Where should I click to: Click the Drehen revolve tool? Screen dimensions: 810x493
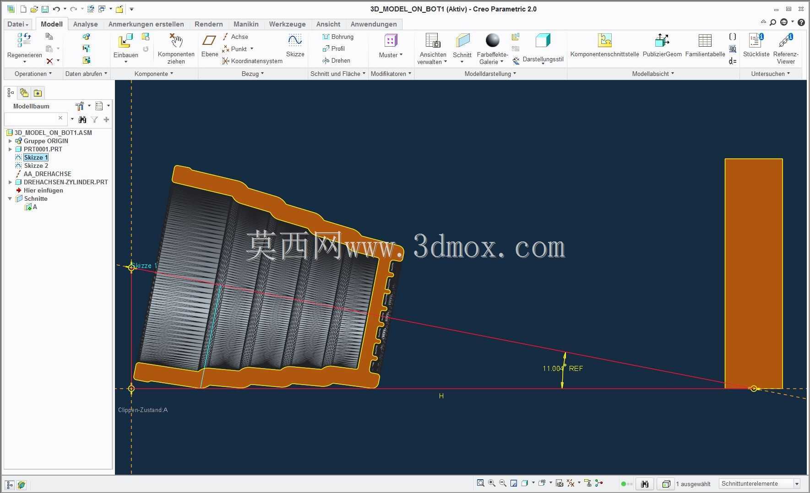[336, 60]
